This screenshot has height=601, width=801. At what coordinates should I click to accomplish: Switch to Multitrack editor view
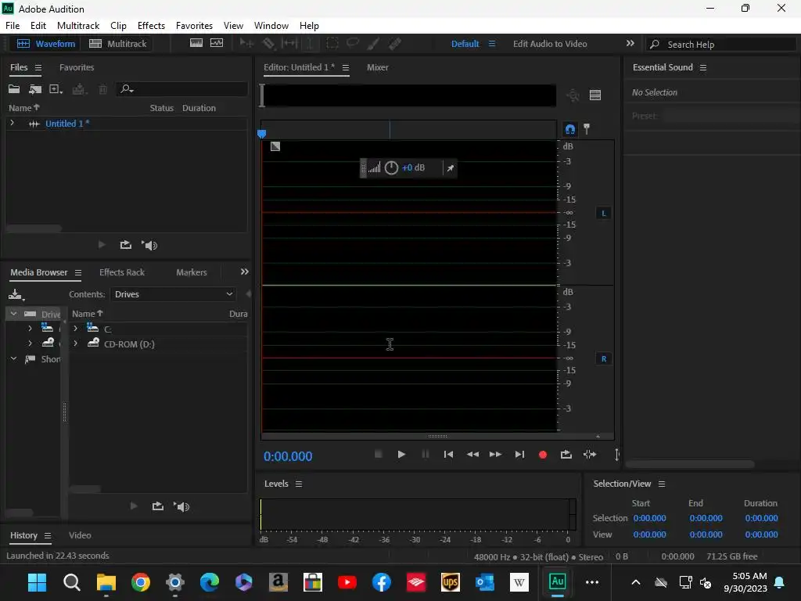pyautogui.click(x=117, y=44)
